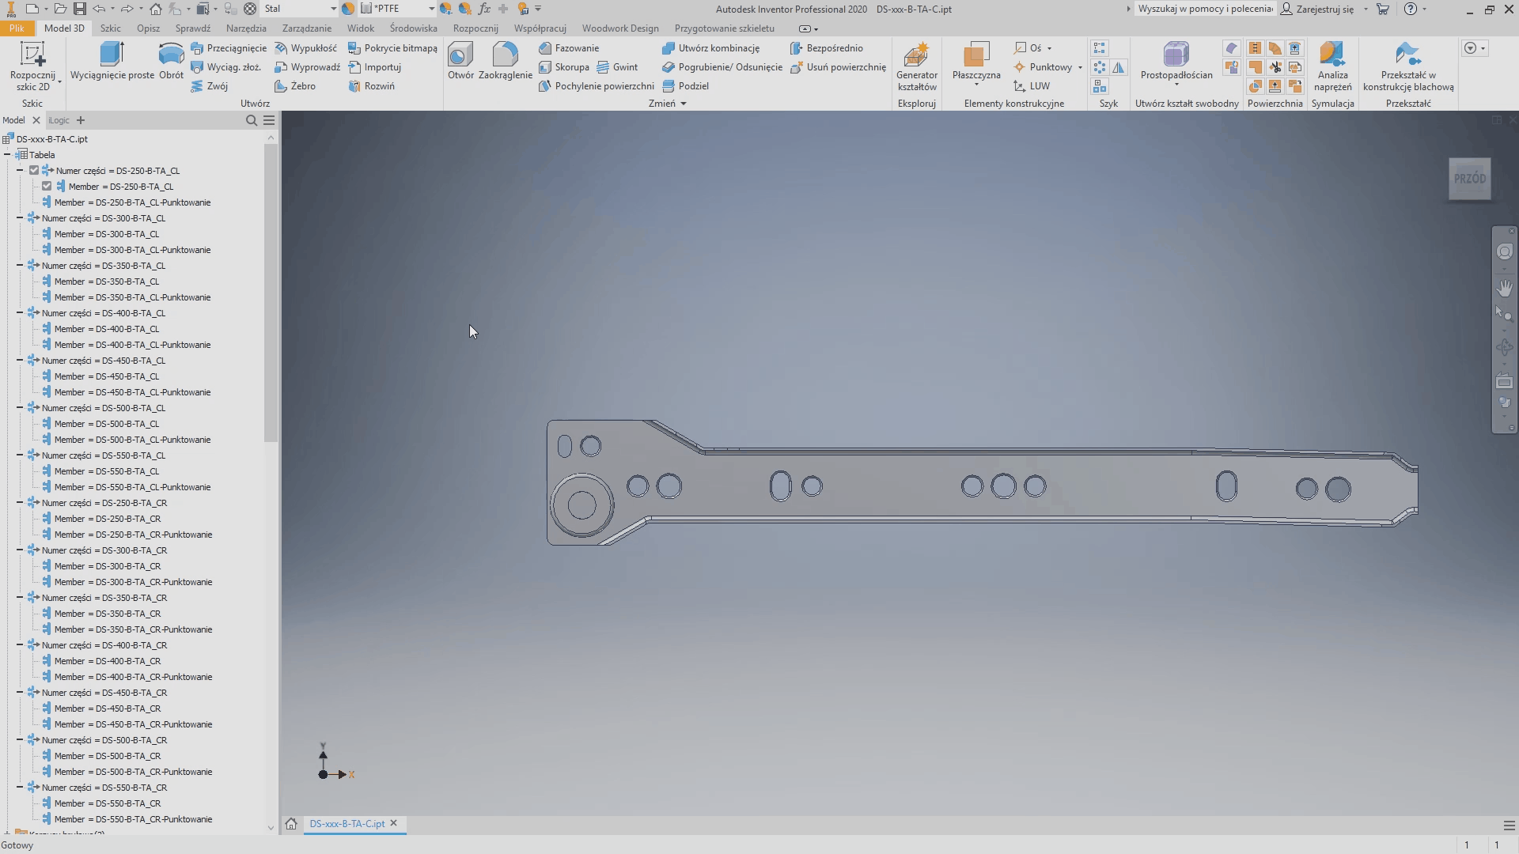Screen dimensions: 1519x854
Task: Click the pan hand navigation tool
Action: (x=1504, y=288)
